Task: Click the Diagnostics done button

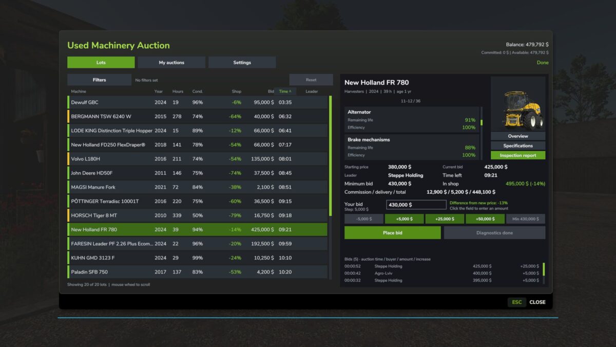Action: (494, 233)
